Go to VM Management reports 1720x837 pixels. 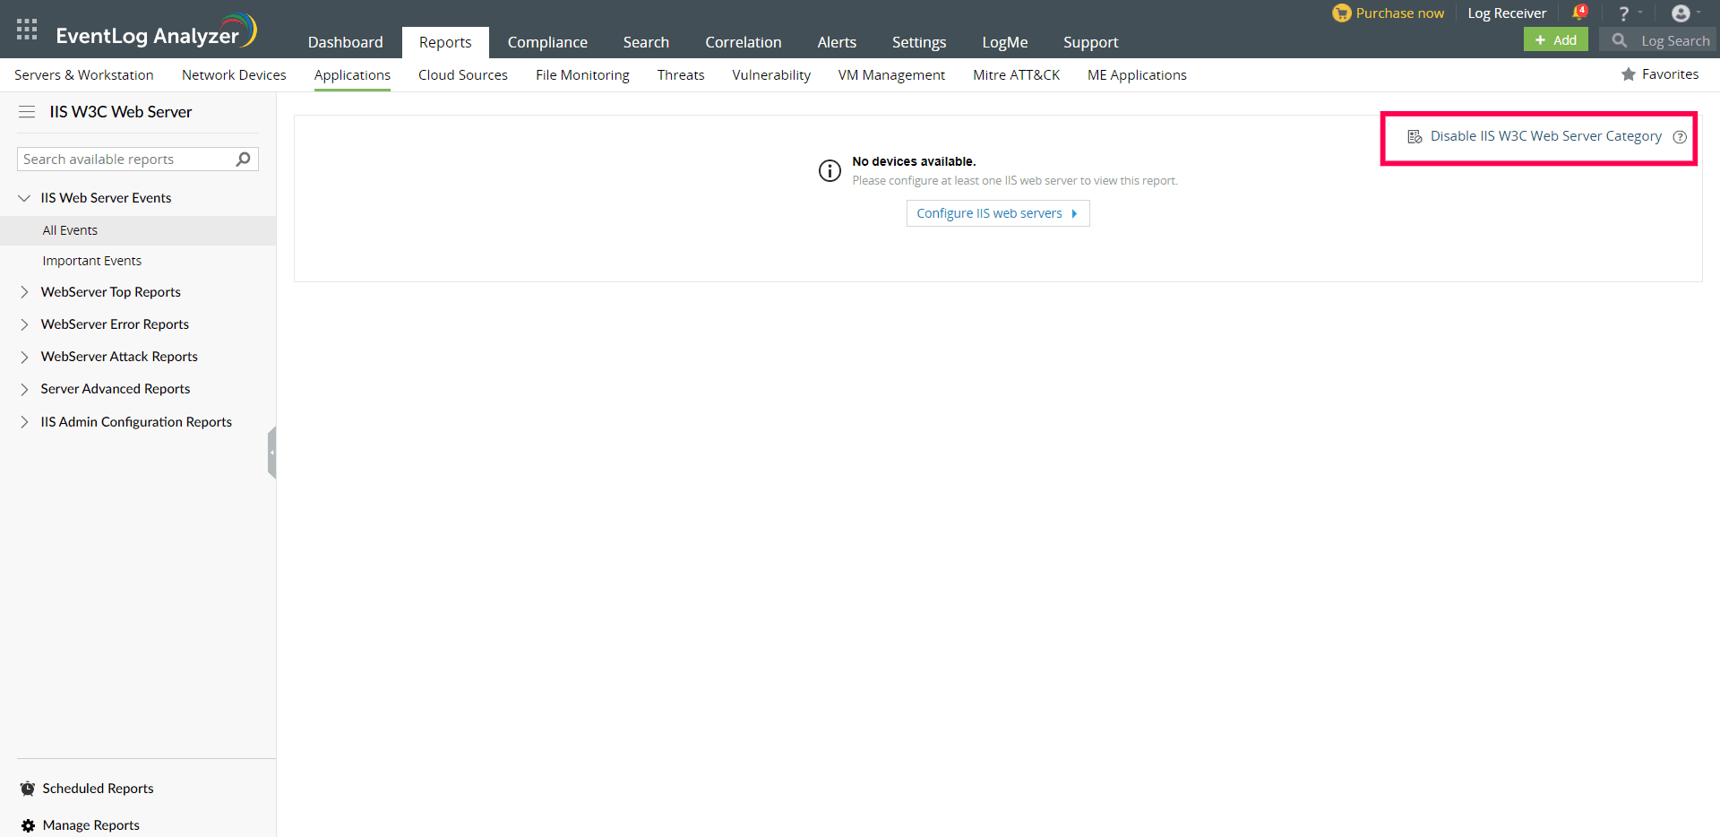pos(891,75)
